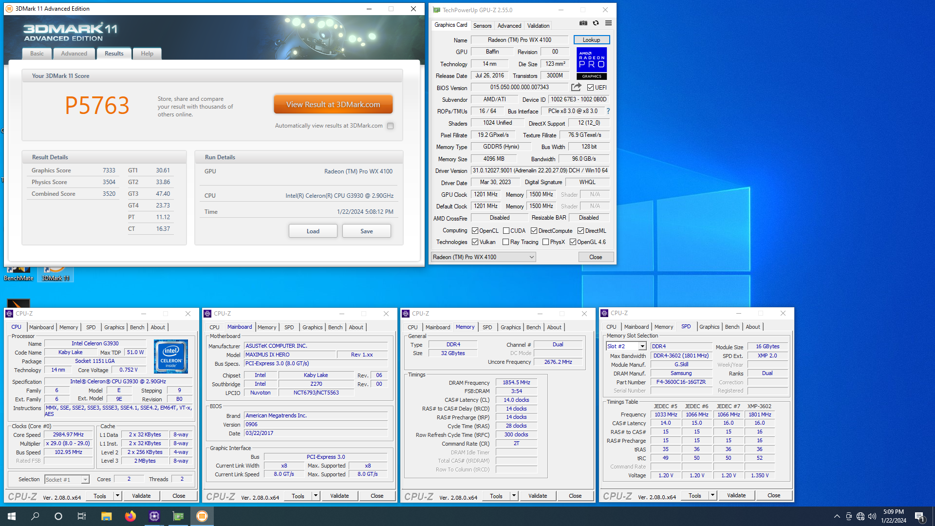Click 3DMark 11 orange taskbar icon
Image resolution: width=935 pixels, height=526 pixels.
pyautogui.click(x=202, y=516)
